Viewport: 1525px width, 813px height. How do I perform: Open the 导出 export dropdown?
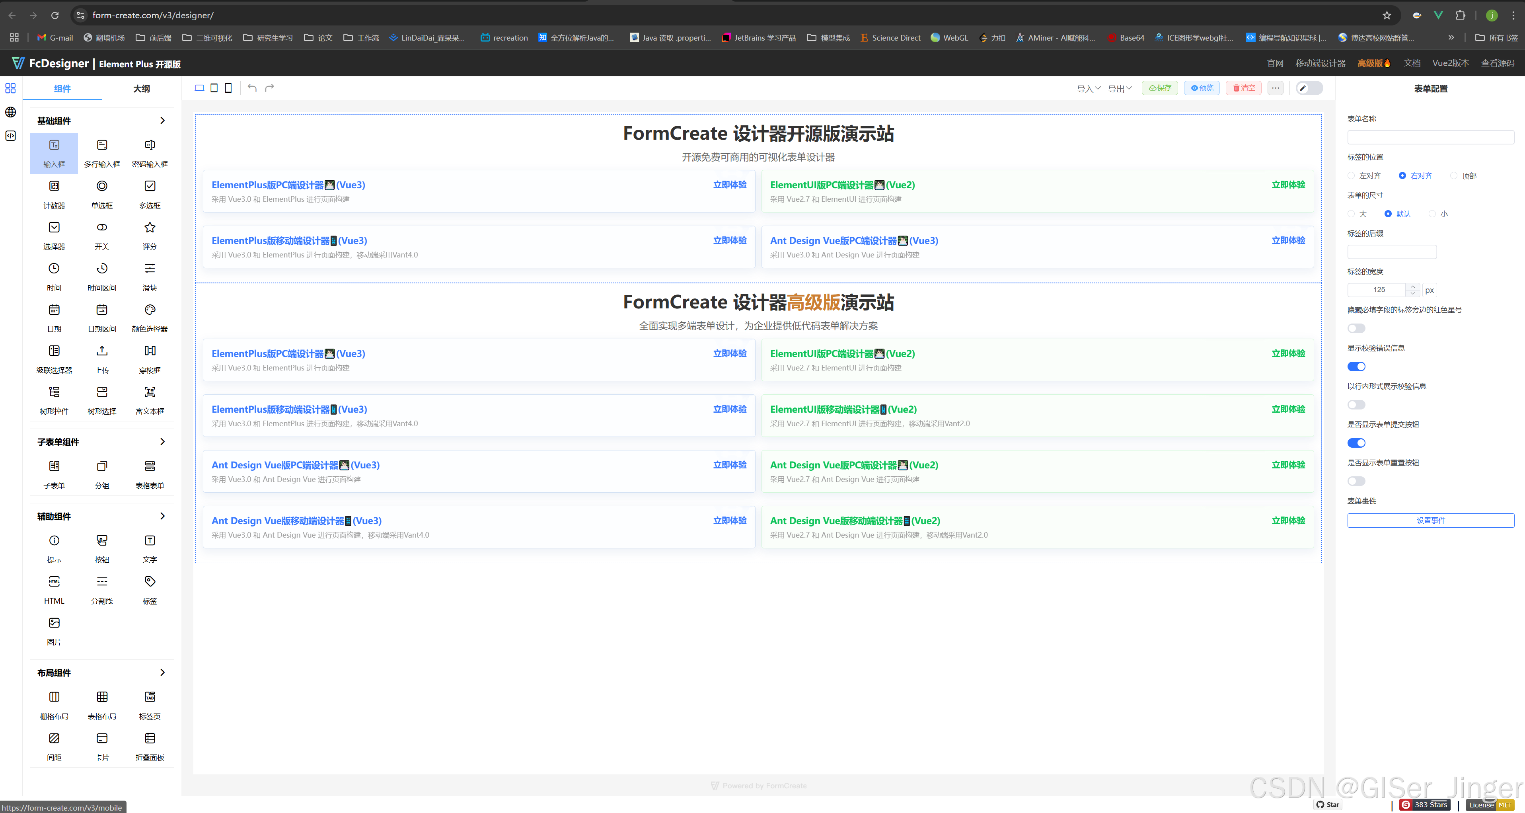(1120, 89)
